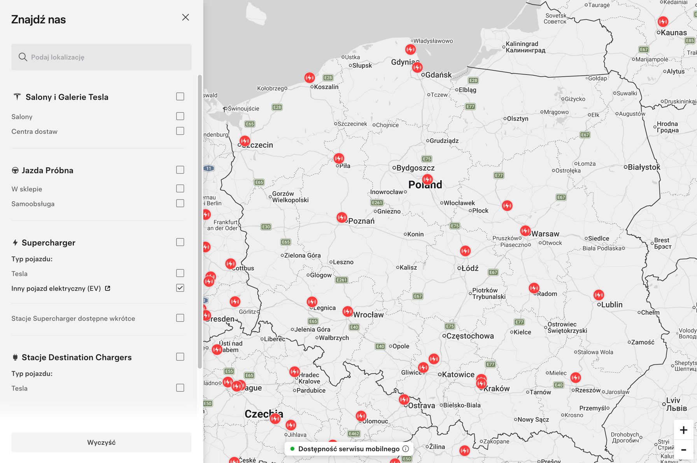Select the Supercharger pin at Piła

[339, 158]
